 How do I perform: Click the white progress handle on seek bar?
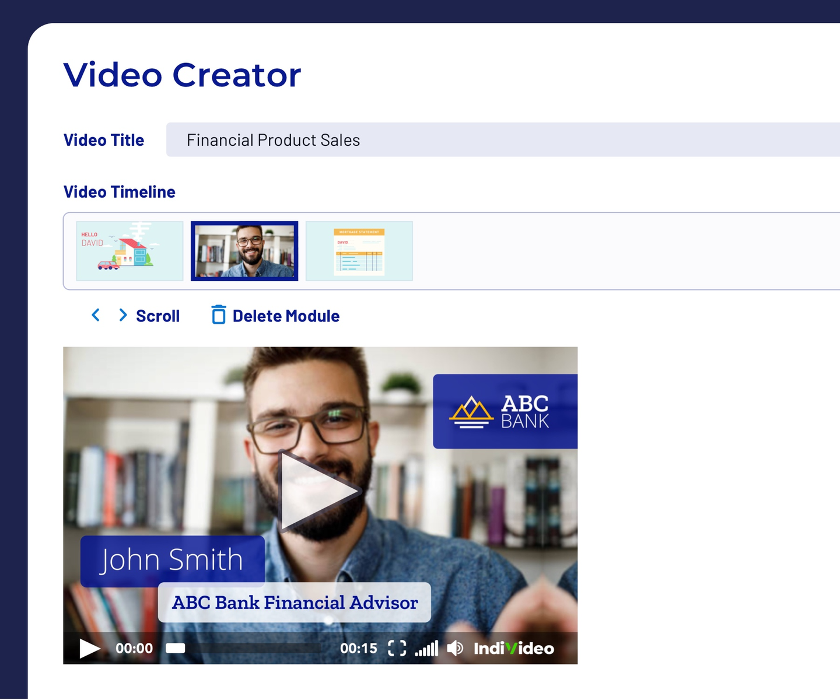(x=175, y=648)
